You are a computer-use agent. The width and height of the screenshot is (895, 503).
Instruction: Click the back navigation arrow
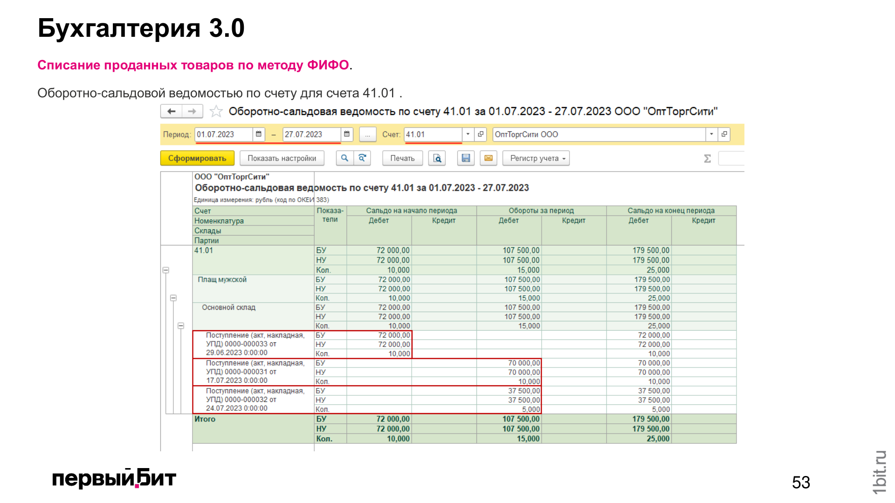tap(171, 111)
